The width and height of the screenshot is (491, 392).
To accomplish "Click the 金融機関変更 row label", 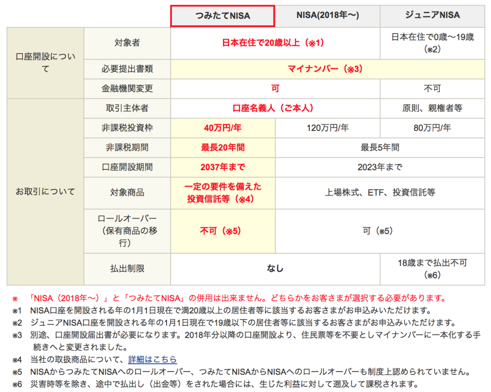I will point(127,89).
